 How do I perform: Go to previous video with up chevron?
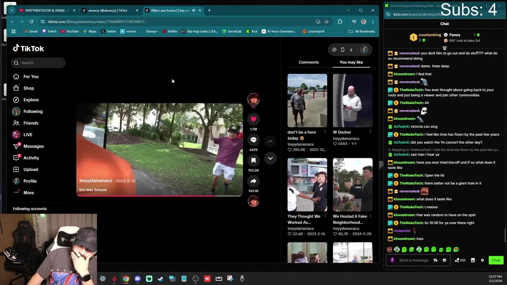coord(270,141)
